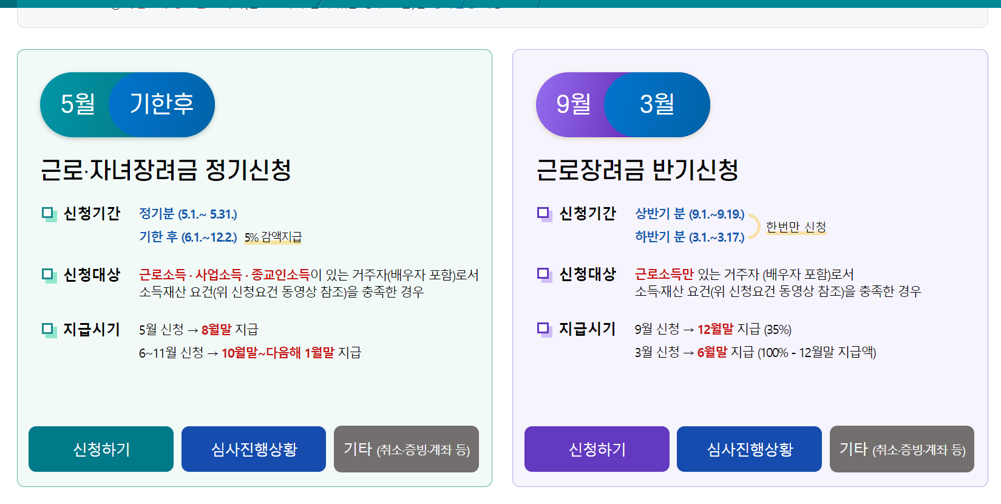Image resolution: width=1001 pixels, height=504 pixels.
Task: Click the text 기한 후 (6.1.~12.2.)
Action: (x=188, y=237)
